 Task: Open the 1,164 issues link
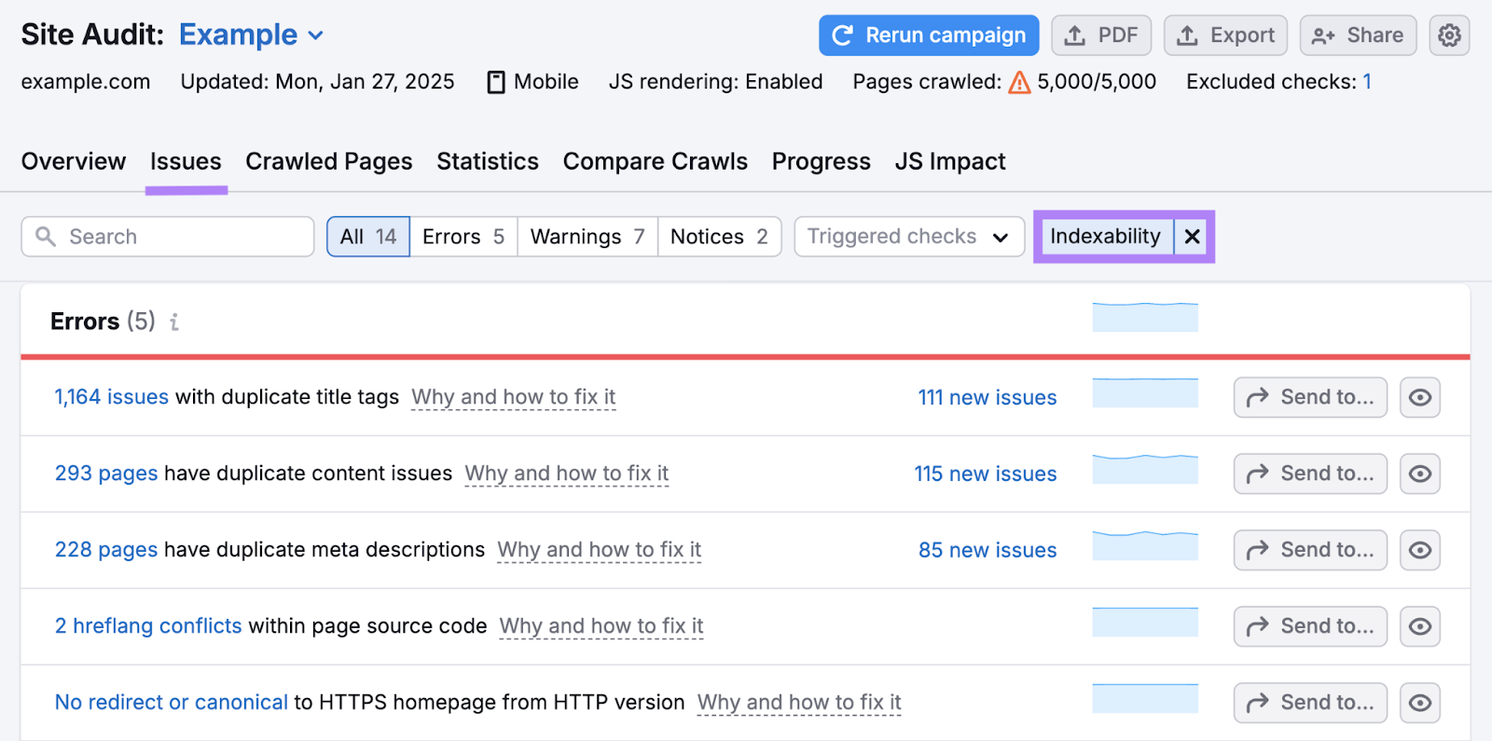tap(112, 397)
